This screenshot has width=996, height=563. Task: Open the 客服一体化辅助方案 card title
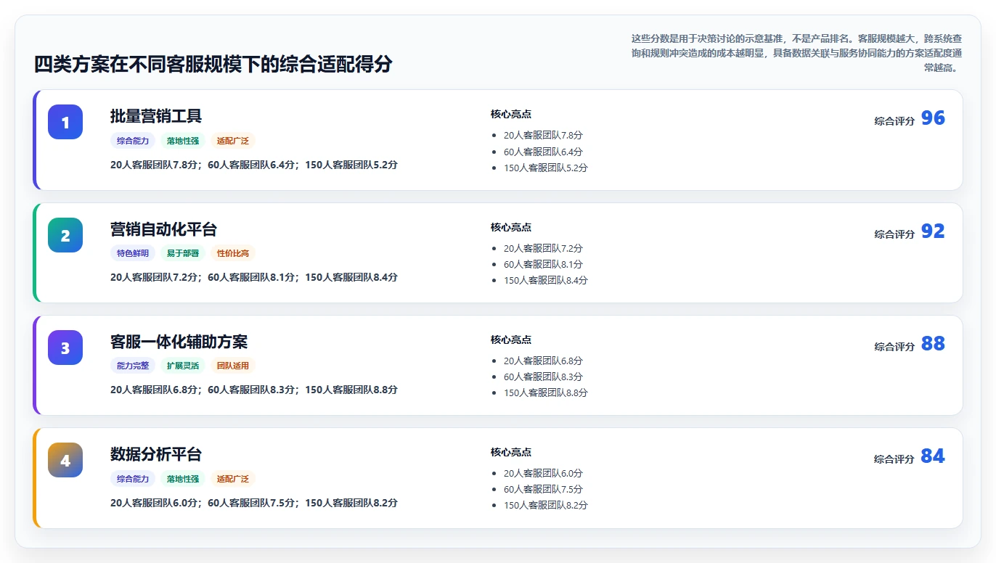(x=179, y=342)
